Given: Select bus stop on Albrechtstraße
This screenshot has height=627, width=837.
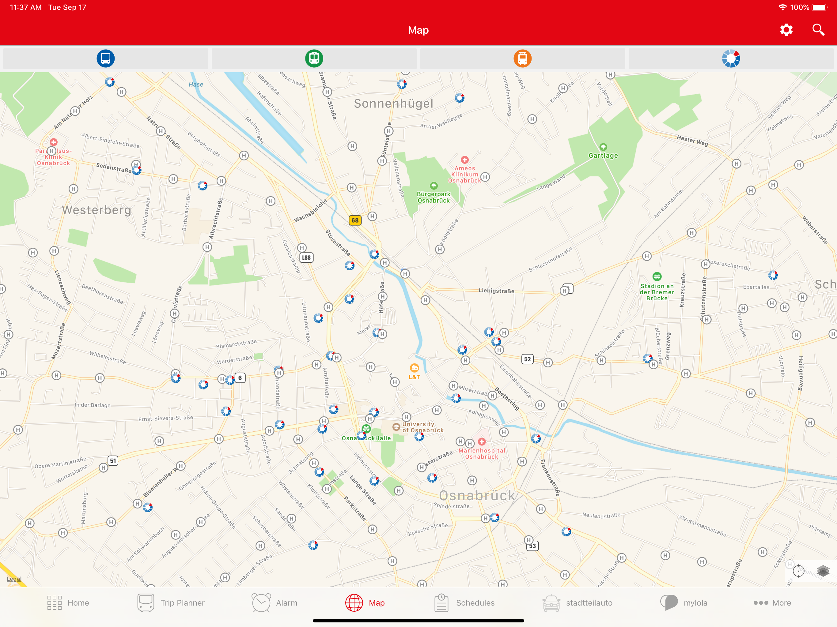Looking at the screenshot, I should point(207,247).
